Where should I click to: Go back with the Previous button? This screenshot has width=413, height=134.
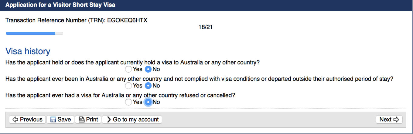[28, 119]
